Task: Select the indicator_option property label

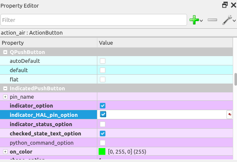Action: click(31, 106)
